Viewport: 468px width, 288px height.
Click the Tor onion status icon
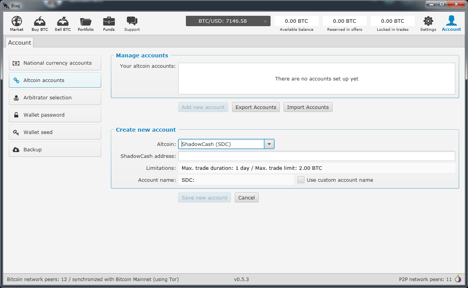pyautogui.click(x=458, y=278)
